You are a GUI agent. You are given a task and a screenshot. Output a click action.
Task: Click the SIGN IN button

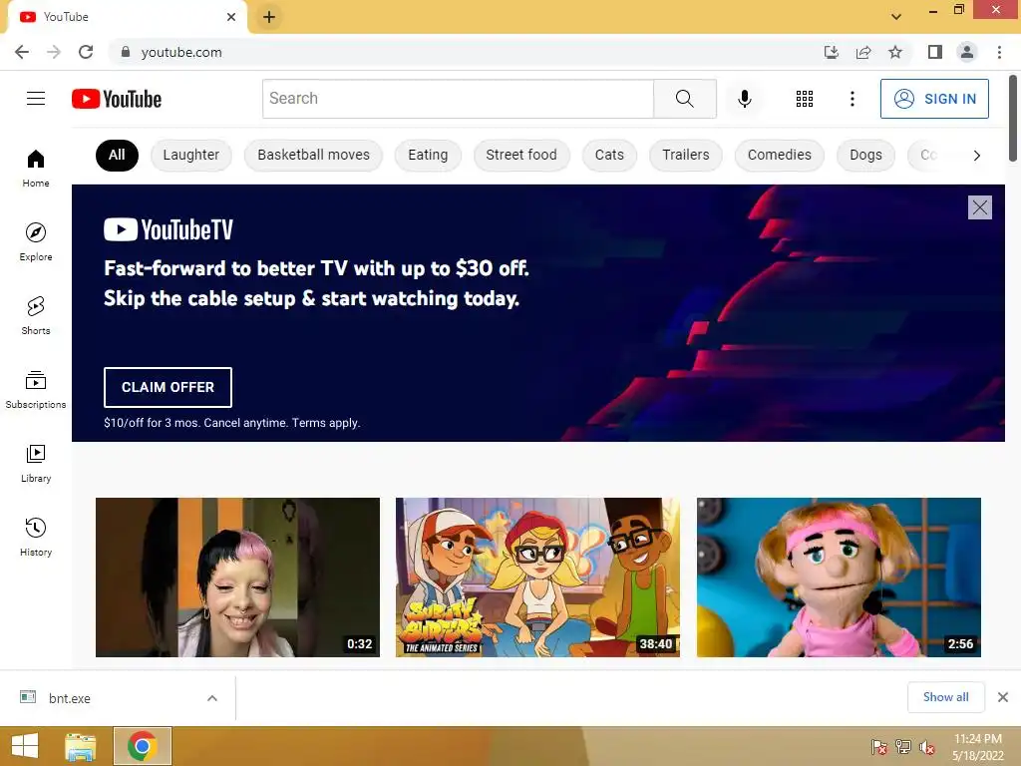pyautogui.click(x=934, y=99)
